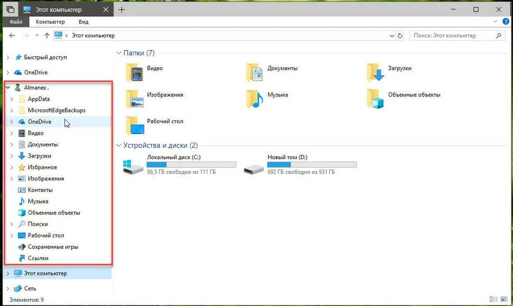Click the tab groups icon in title bar

click(x=10, y=9)
